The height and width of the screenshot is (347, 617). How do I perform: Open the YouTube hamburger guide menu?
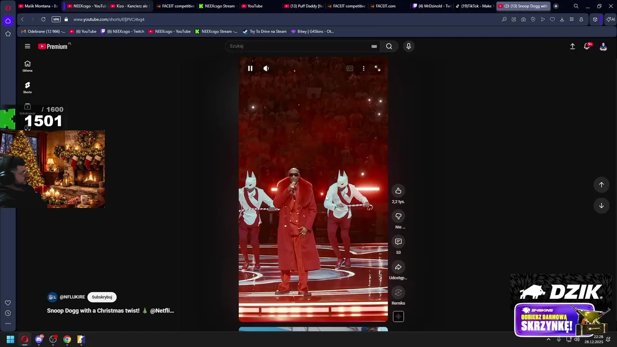(x=27, y=46)
